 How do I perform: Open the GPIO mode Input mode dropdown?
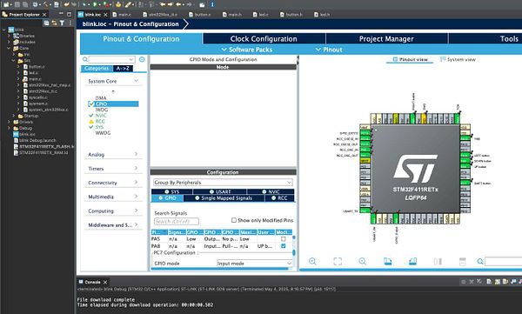pos(254,263)
